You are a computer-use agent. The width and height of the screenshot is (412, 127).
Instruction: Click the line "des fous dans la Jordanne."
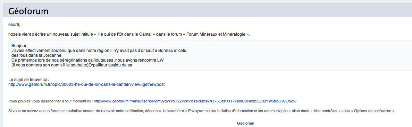37,55
